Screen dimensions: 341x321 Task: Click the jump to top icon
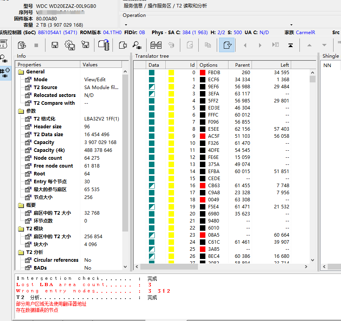click(290, 45)
